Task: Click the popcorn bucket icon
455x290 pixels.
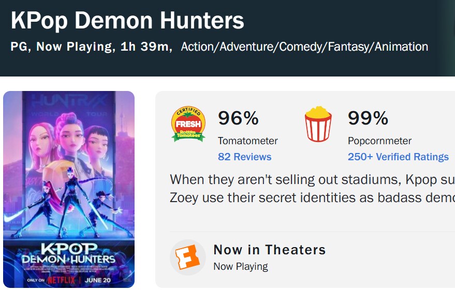Action: [x=318, y=124]
